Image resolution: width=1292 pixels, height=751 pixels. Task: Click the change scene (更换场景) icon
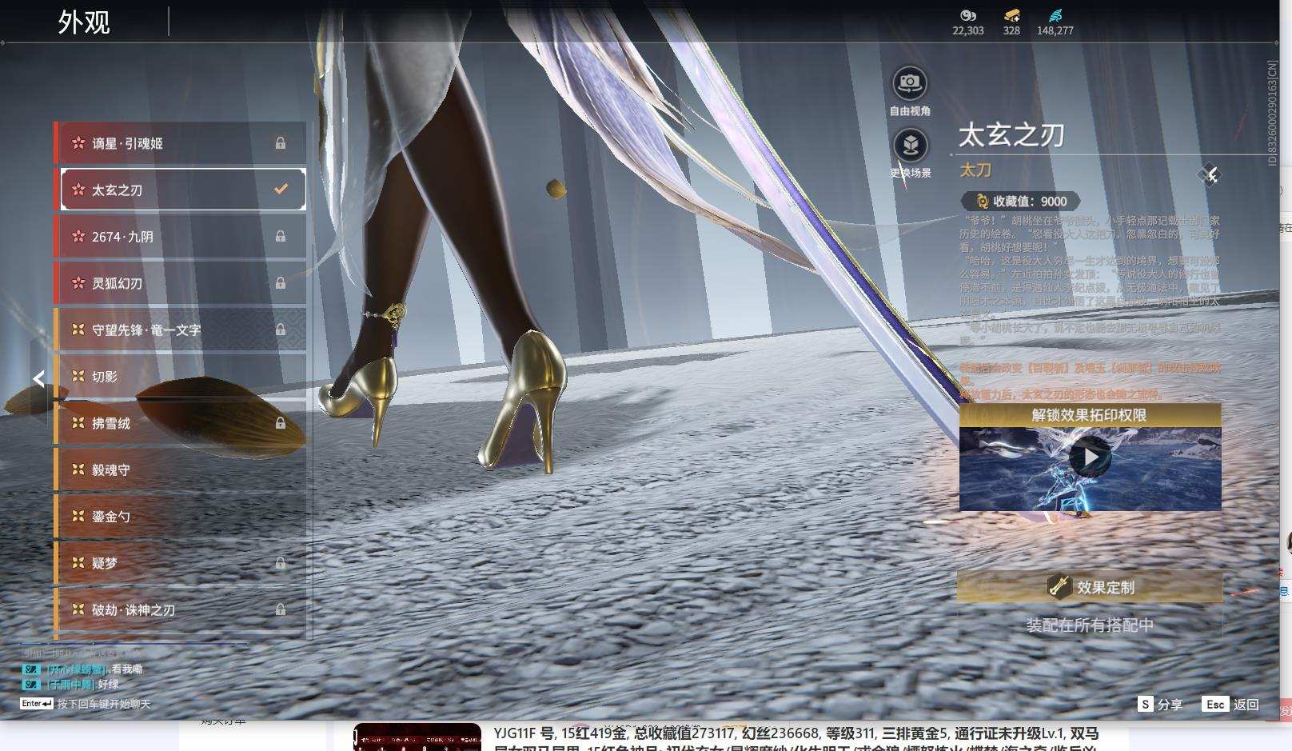click(909, 146)
